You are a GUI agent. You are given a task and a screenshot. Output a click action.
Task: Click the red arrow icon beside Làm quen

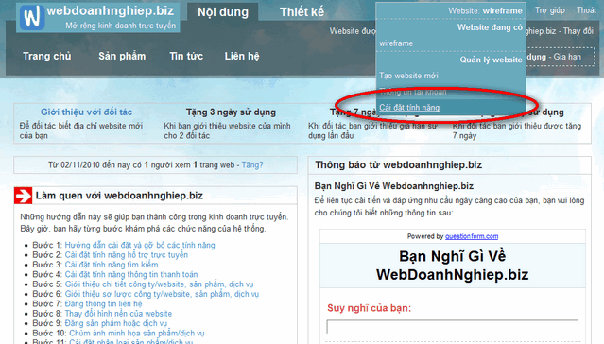23,196
